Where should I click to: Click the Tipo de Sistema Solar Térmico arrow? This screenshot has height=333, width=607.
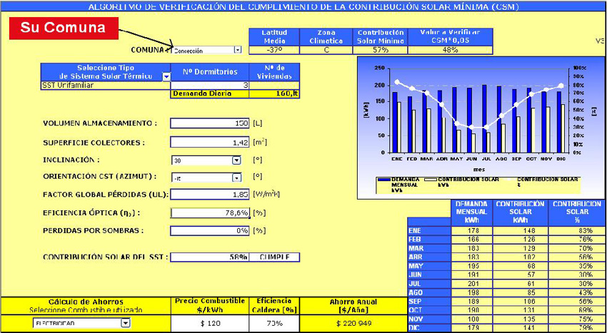pyautogui.click(x=166, y=76)
